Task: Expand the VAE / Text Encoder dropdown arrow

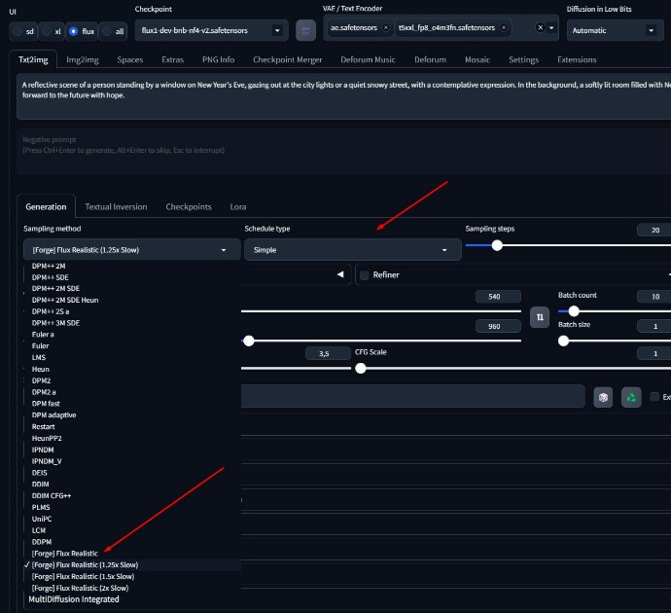Action: click(x=551, y=28)
